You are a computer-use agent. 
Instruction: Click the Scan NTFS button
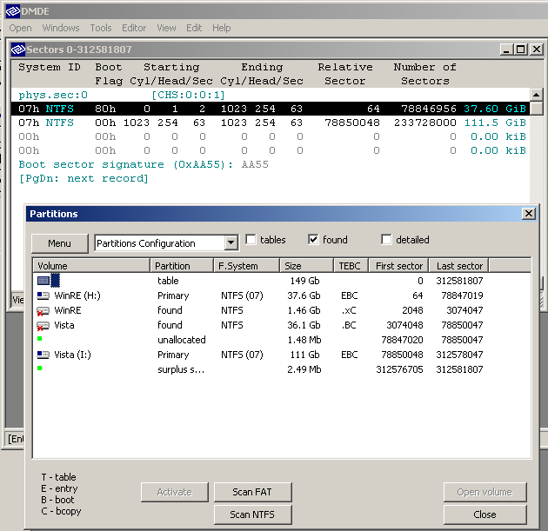point(252,514)
